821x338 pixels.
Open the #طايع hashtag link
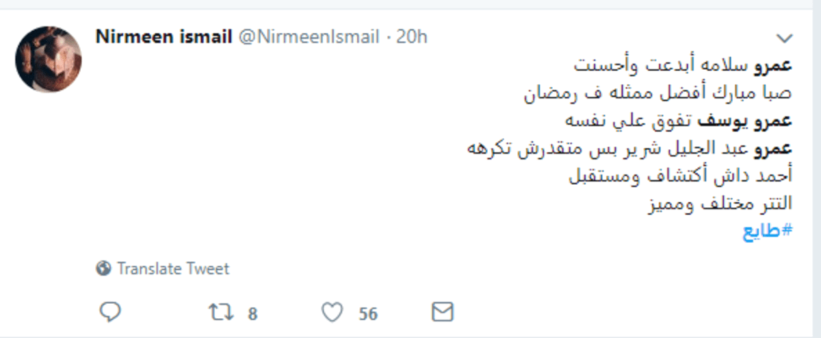[767, 231]
